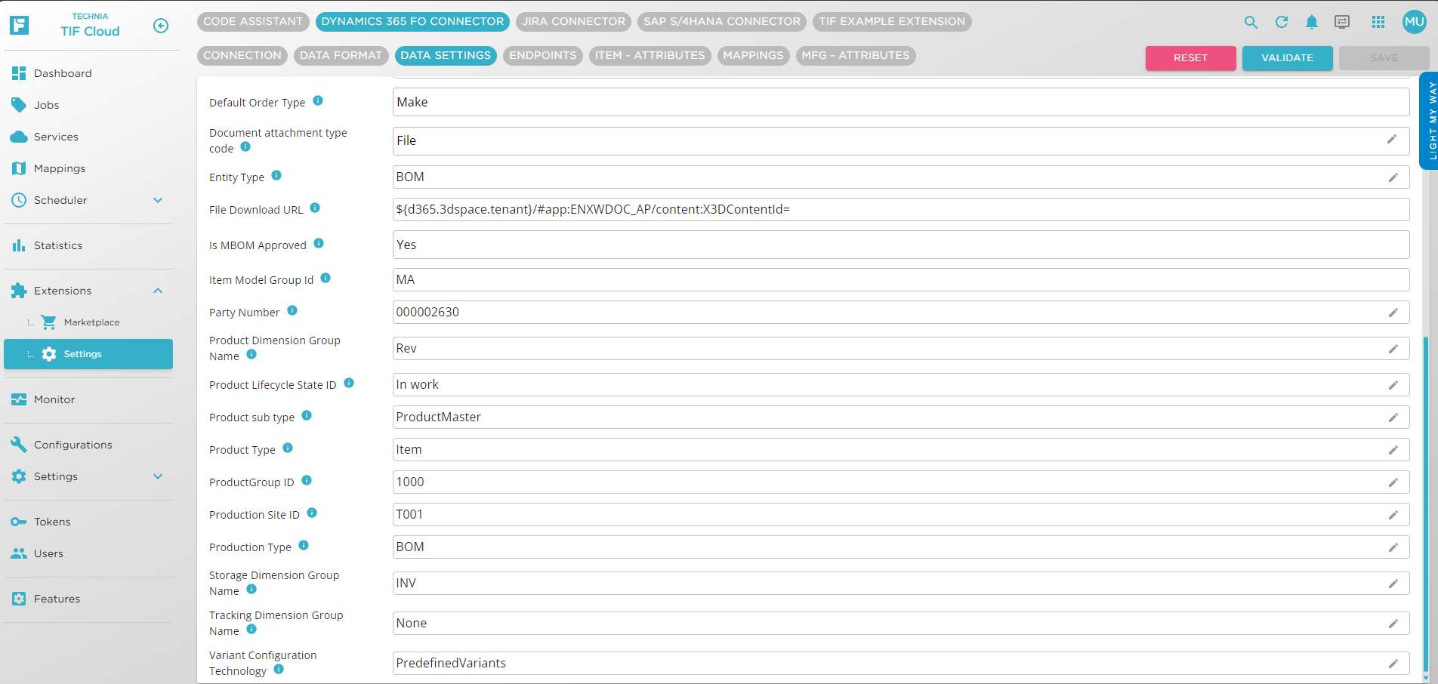Expand the Scheduler menu chevron
The width and height of the screenshot is (1438, 684).
(158, 200)
